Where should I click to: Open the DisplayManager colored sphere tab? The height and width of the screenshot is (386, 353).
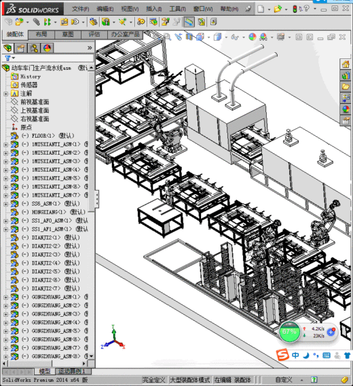[x=47, y=48]
